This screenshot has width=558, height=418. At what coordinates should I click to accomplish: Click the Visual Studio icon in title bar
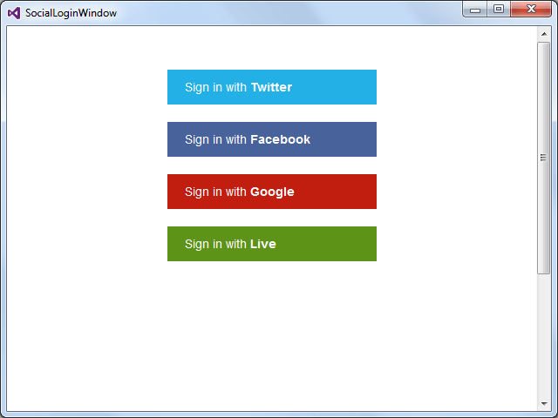click(14, 13)
